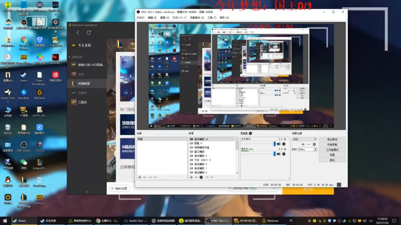
Task: Open the 工具(T) menu in OBS
Action: 212,17
